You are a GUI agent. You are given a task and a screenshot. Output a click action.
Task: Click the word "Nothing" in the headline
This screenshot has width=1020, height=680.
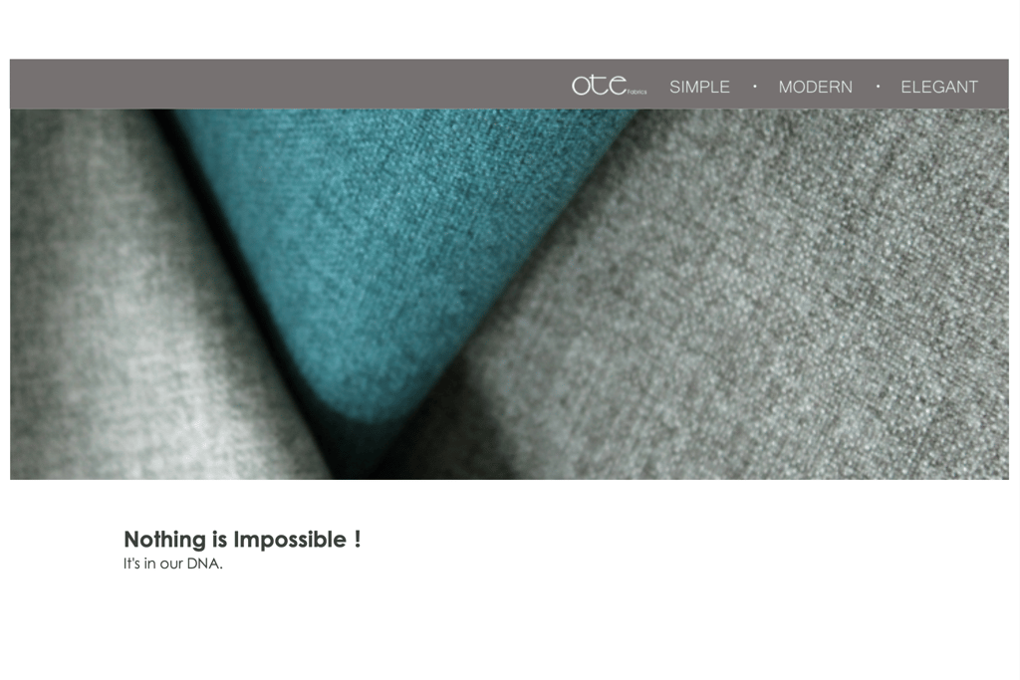coord(164,540)
